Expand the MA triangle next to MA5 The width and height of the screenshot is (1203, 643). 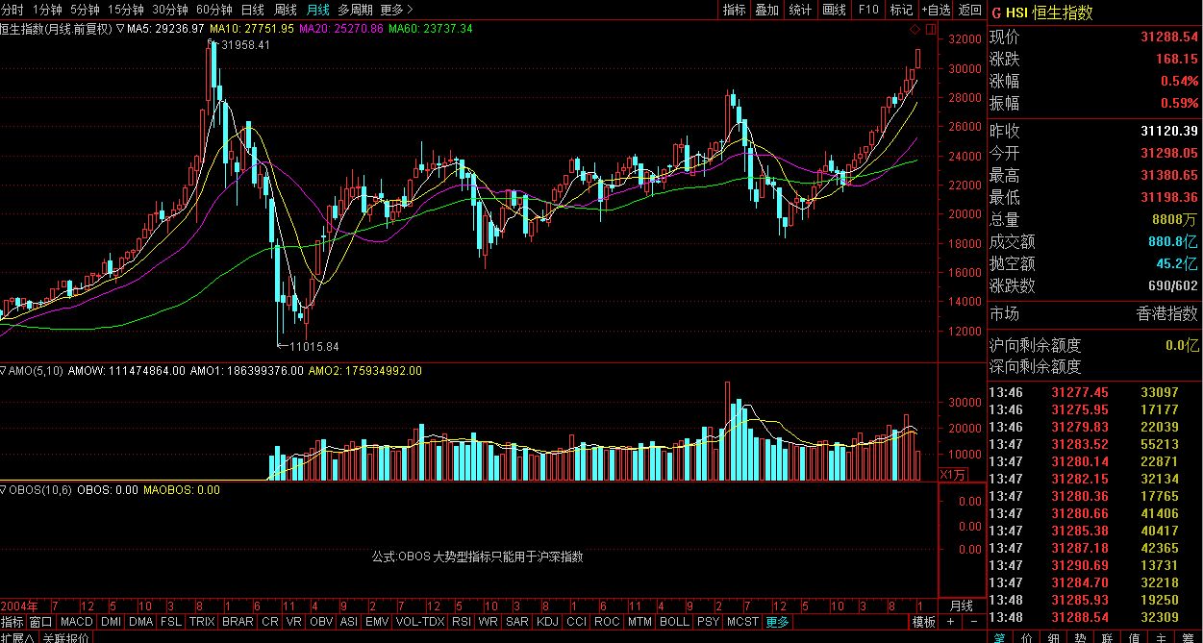120,29
